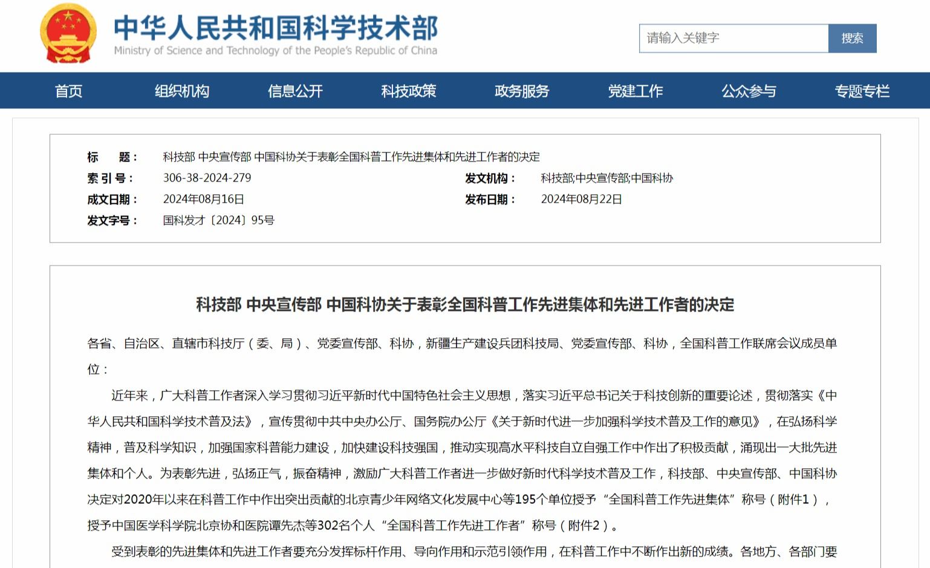Screen dimensions: 930x568
Task: Open the 专题专栏 navigation menu
Action: [x=863, y=91]
